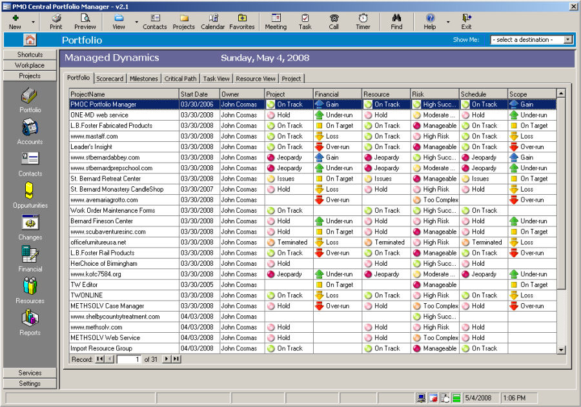Open Contacts from the toolbar
The image size is (581, 407).
pyautogui.click(x=155, y=22)
